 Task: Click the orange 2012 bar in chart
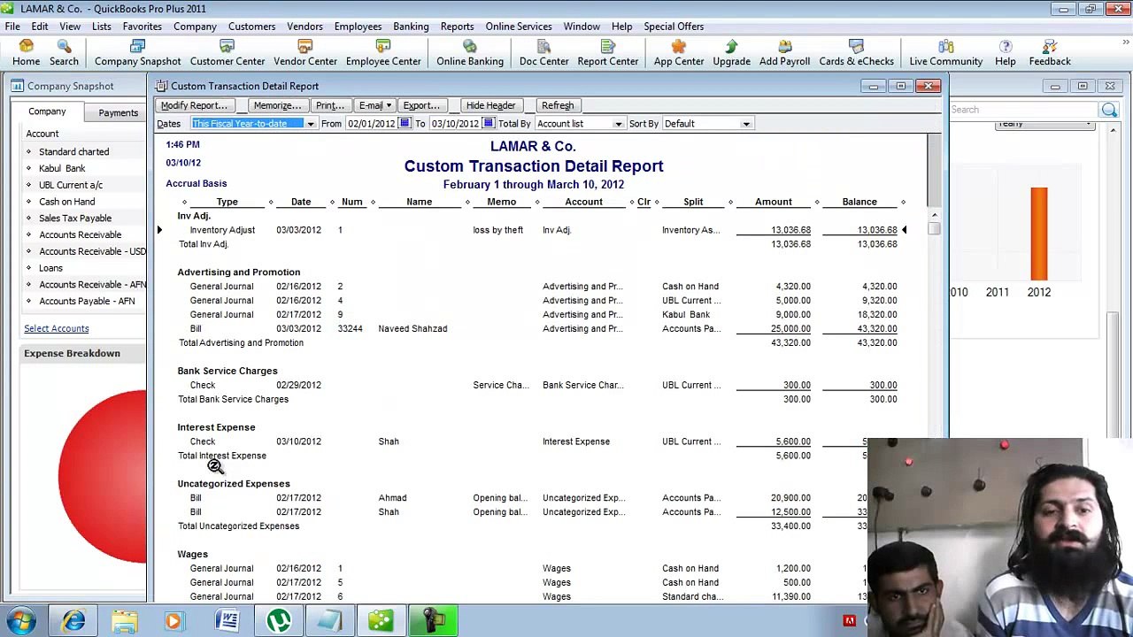coord(1038,234)
